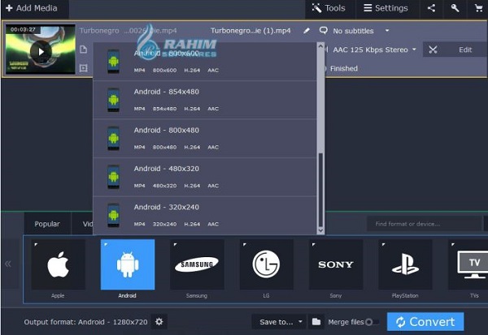Image resolution: width=488 pixels, height=335 pixels.
Task: Click the left double-chevron scroll arrow
Action: 8,264
